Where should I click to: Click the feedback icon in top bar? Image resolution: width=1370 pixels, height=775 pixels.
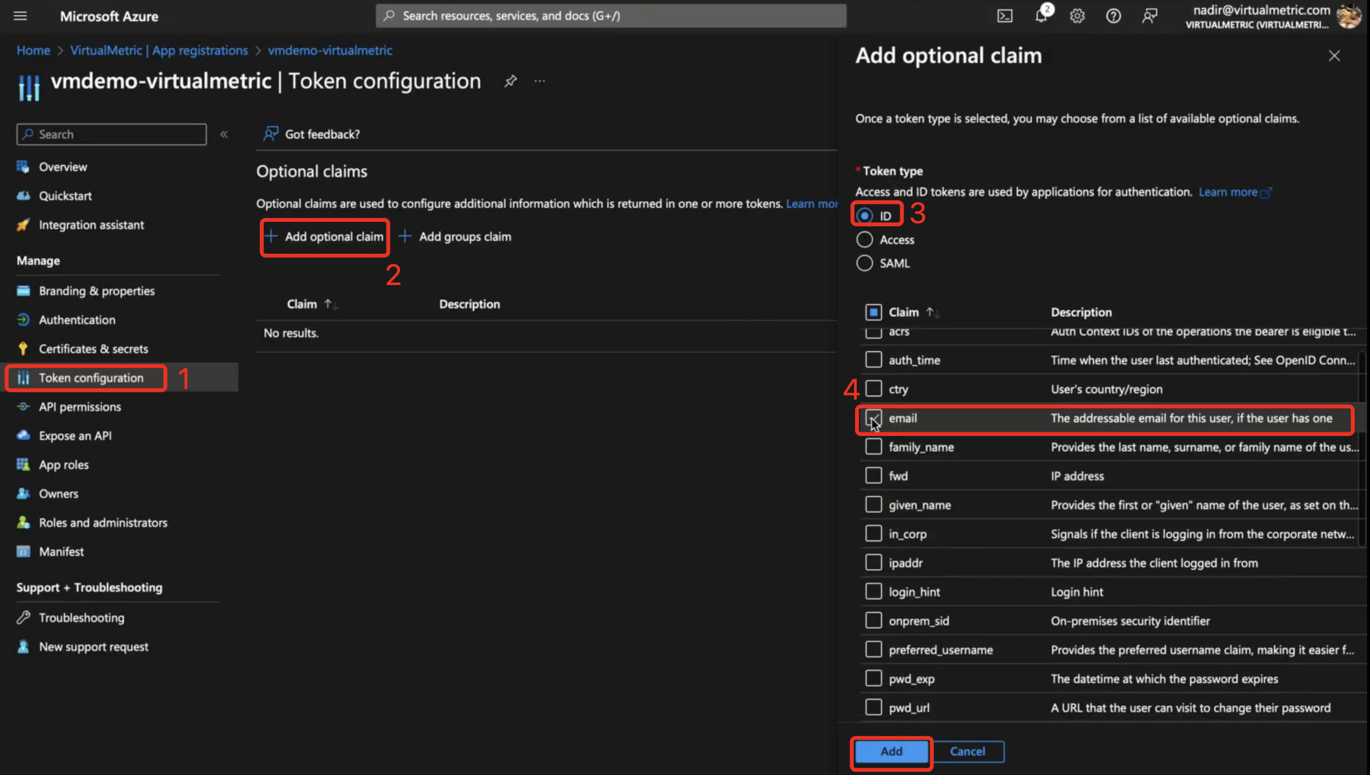pos(1150,16)
